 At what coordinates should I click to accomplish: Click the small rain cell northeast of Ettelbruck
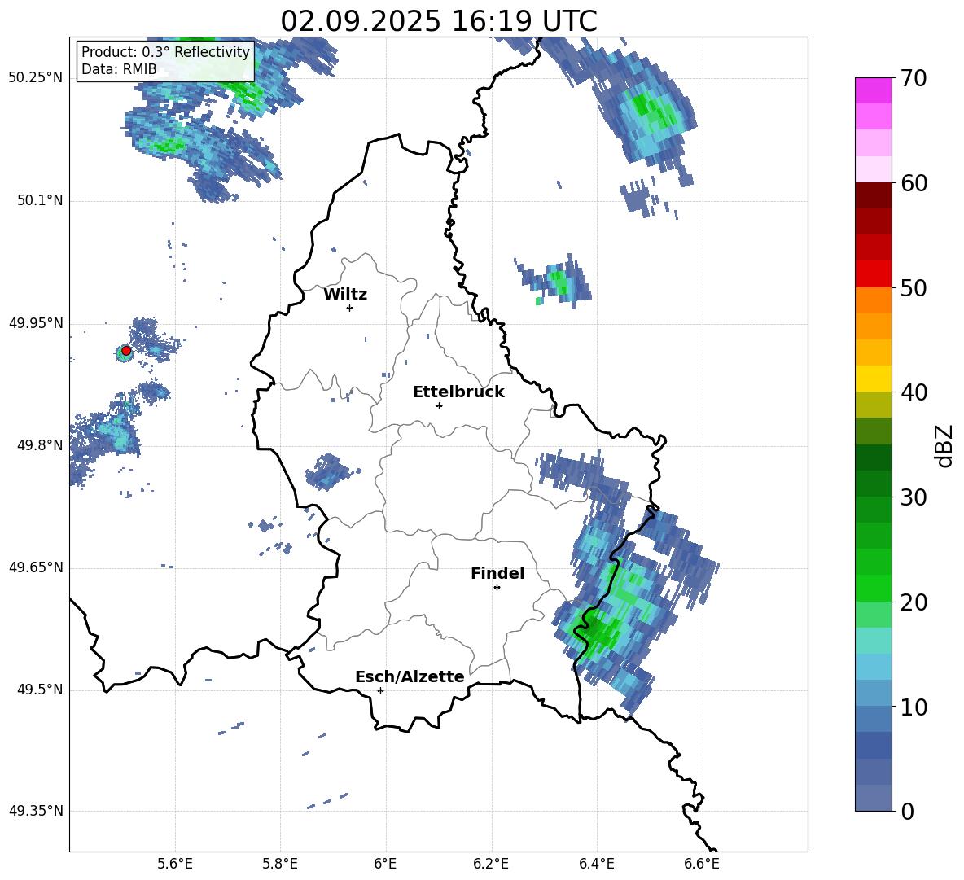pos(554,282)
